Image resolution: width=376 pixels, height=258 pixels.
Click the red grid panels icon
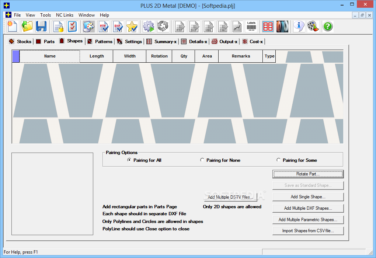click(268, 27)
